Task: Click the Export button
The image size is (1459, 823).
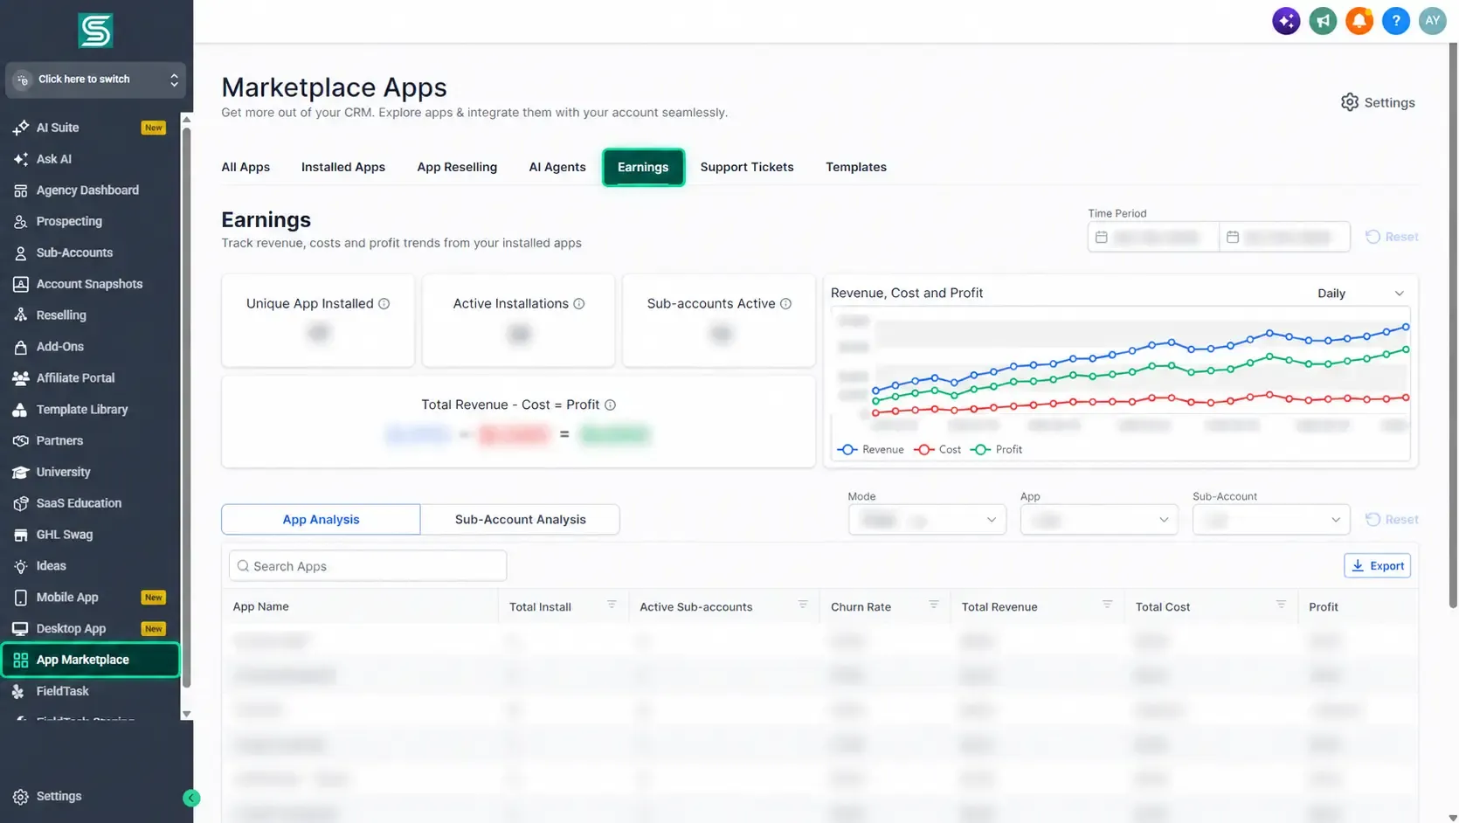Action: [1377, 566]
